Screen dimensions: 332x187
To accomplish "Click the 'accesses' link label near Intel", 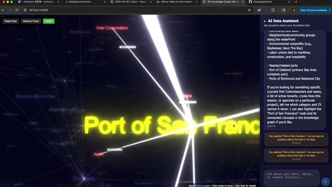I will (x=127, y=47).
